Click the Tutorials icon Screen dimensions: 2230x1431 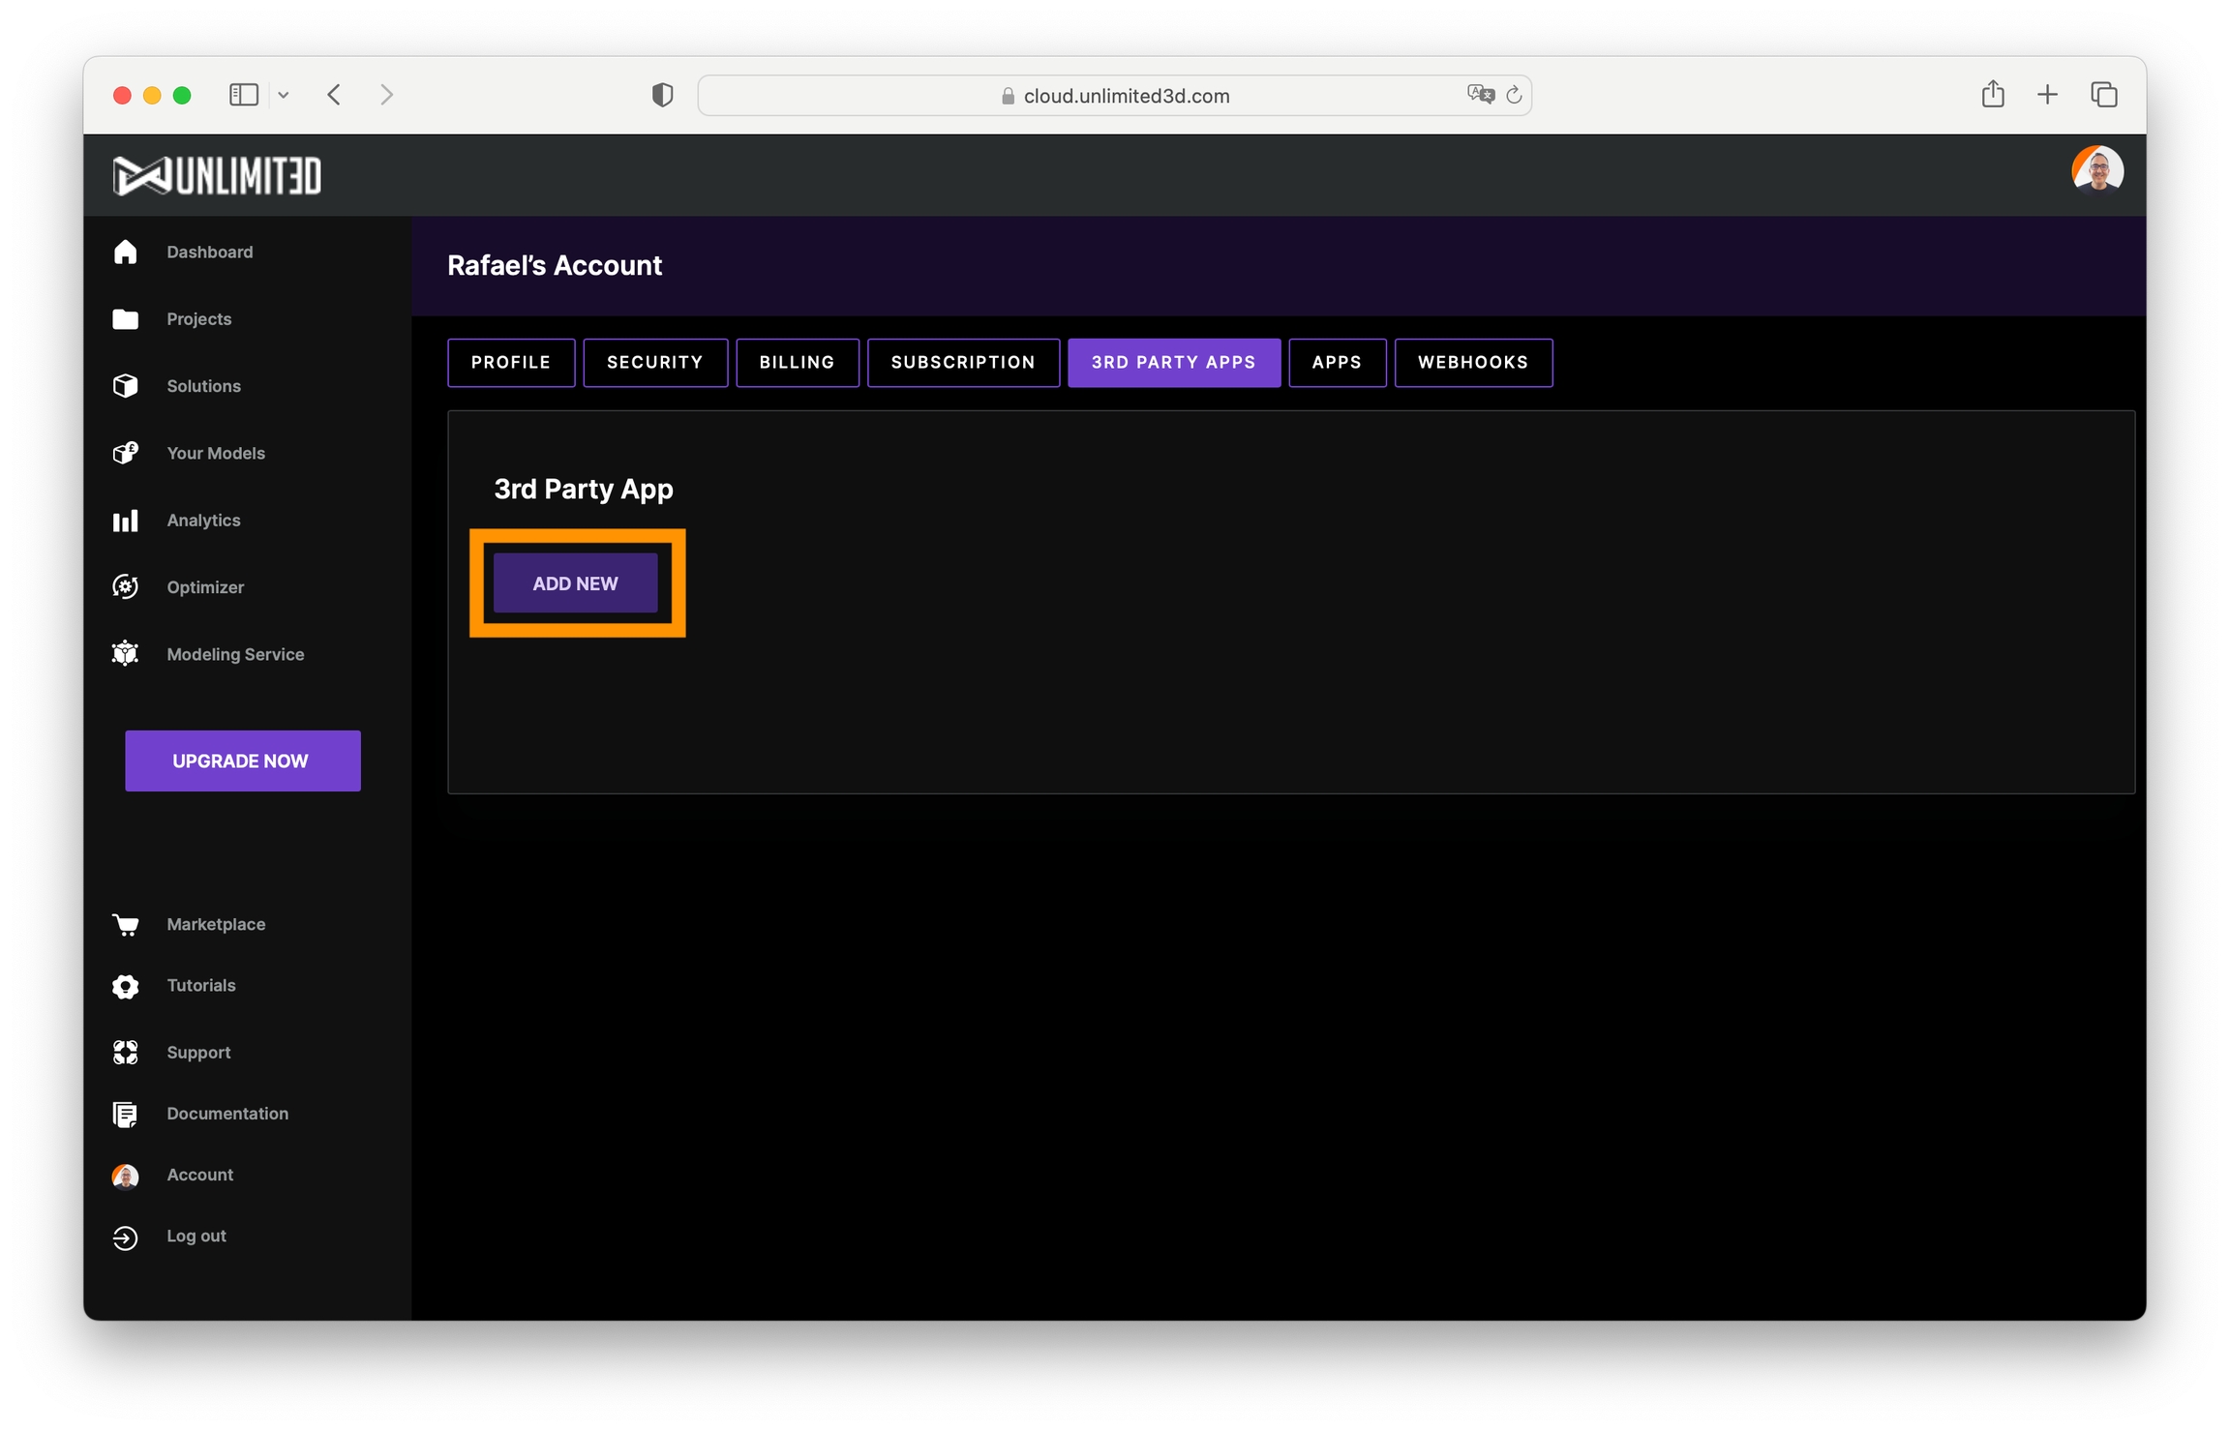[126, 986]
